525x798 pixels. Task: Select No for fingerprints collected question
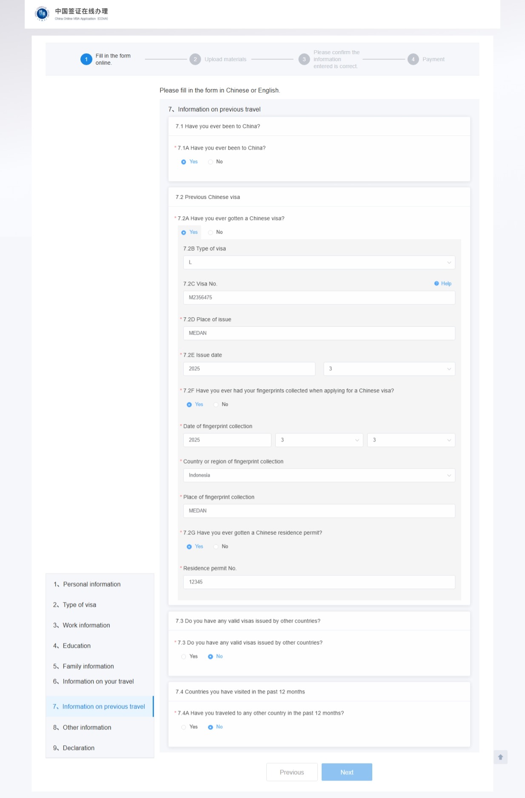(216, 405)
